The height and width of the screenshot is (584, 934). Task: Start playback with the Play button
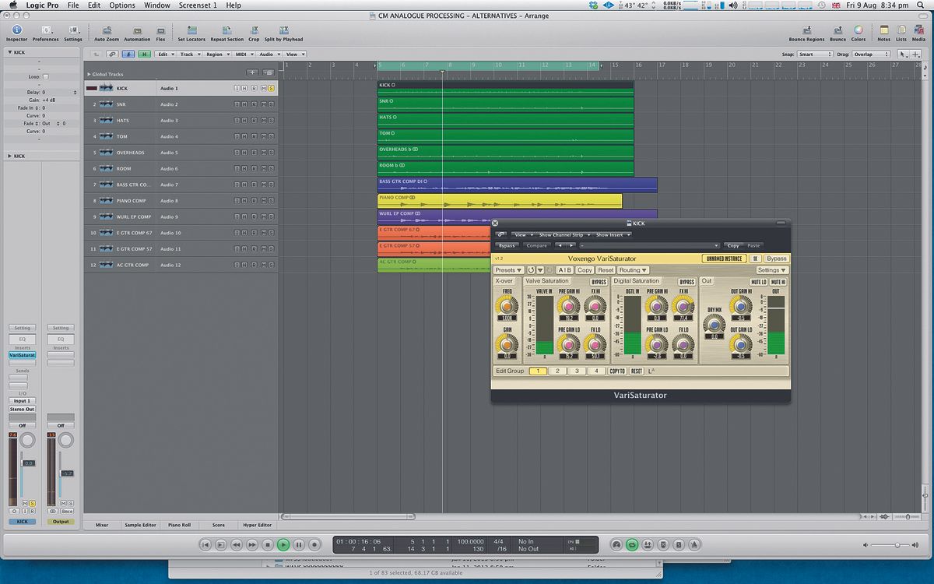[x=283, y=545]
